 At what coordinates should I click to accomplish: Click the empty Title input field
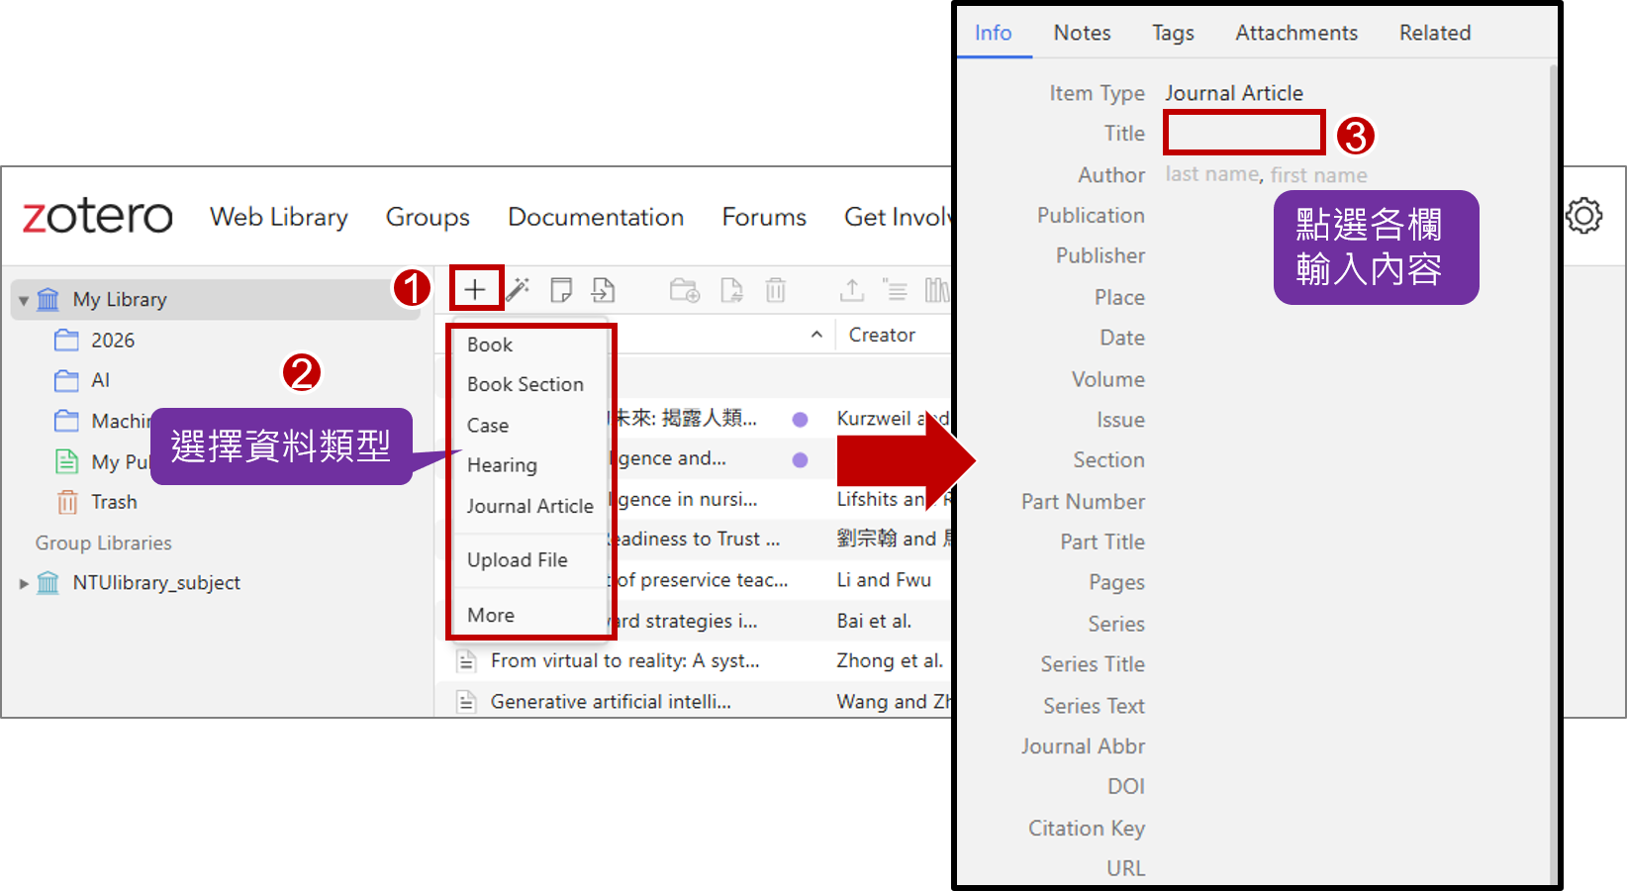pos(1244,133)
